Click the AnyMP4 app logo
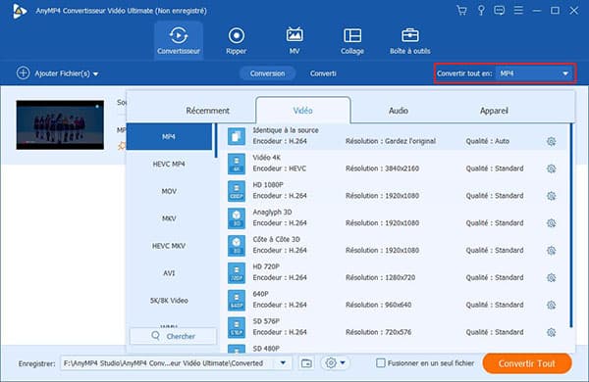Viewport: 589px width, 382px height. (20, 11)
